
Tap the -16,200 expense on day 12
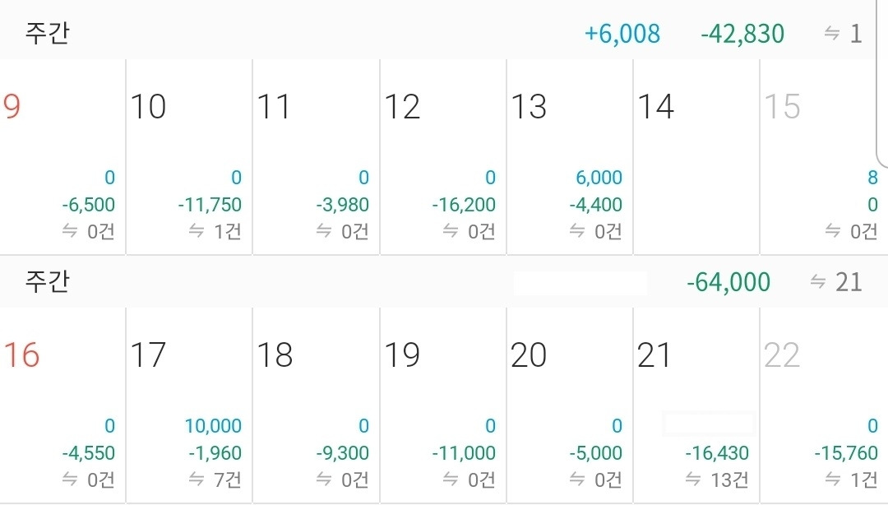[x=464, y=205]
